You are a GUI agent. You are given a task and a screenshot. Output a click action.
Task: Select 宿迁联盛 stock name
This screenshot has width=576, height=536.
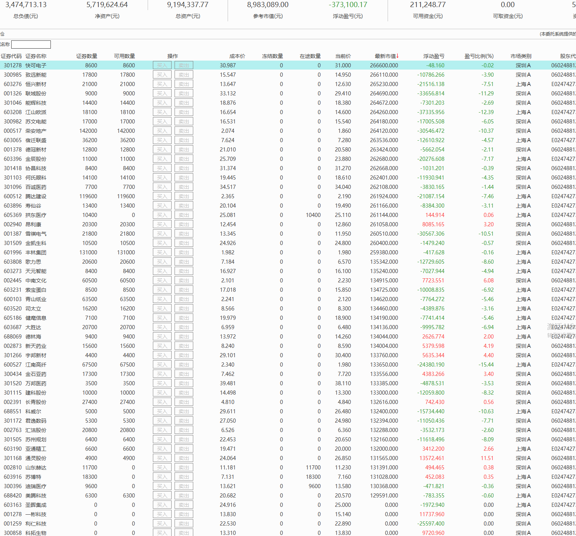(36, 140)
